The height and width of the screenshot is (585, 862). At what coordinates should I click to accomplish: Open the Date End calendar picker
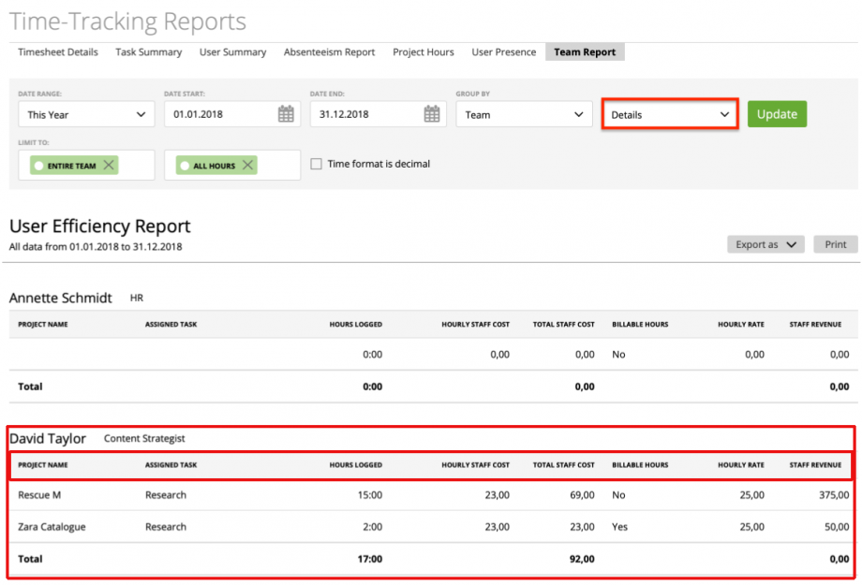click(430, 113)
